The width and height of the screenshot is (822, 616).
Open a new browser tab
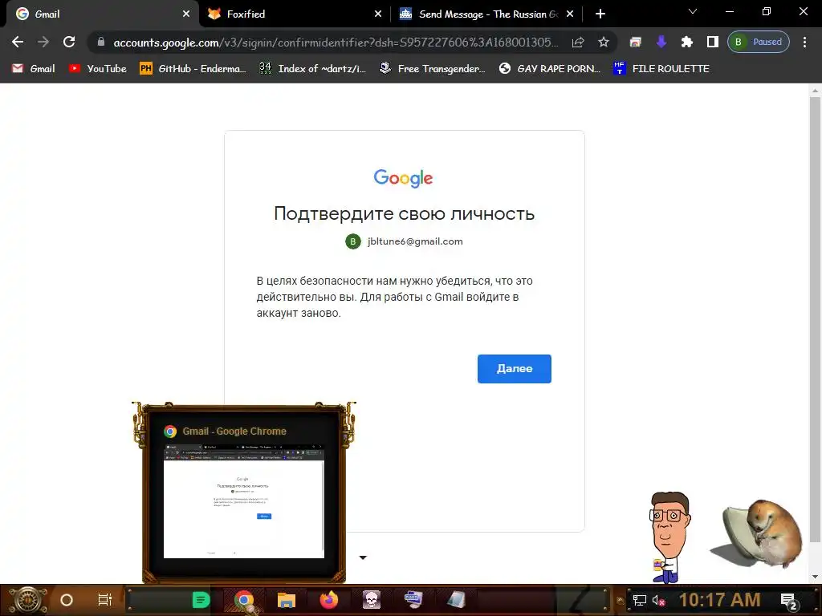600,14
